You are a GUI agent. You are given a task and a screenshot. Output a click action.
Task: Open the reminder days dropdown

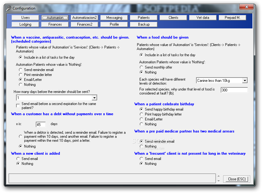(x=94, y=98)
